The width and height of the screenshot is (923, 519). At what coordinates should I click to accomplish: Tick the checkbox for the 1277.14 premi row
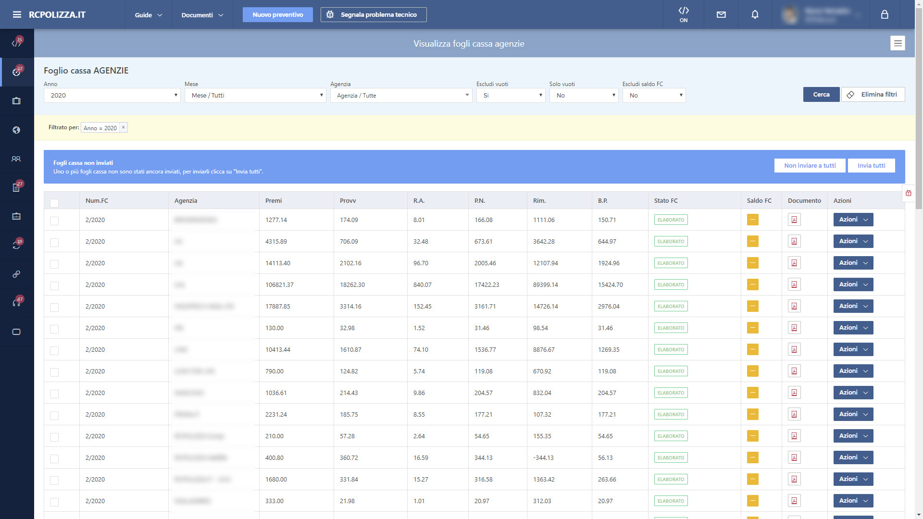(54, 221)
